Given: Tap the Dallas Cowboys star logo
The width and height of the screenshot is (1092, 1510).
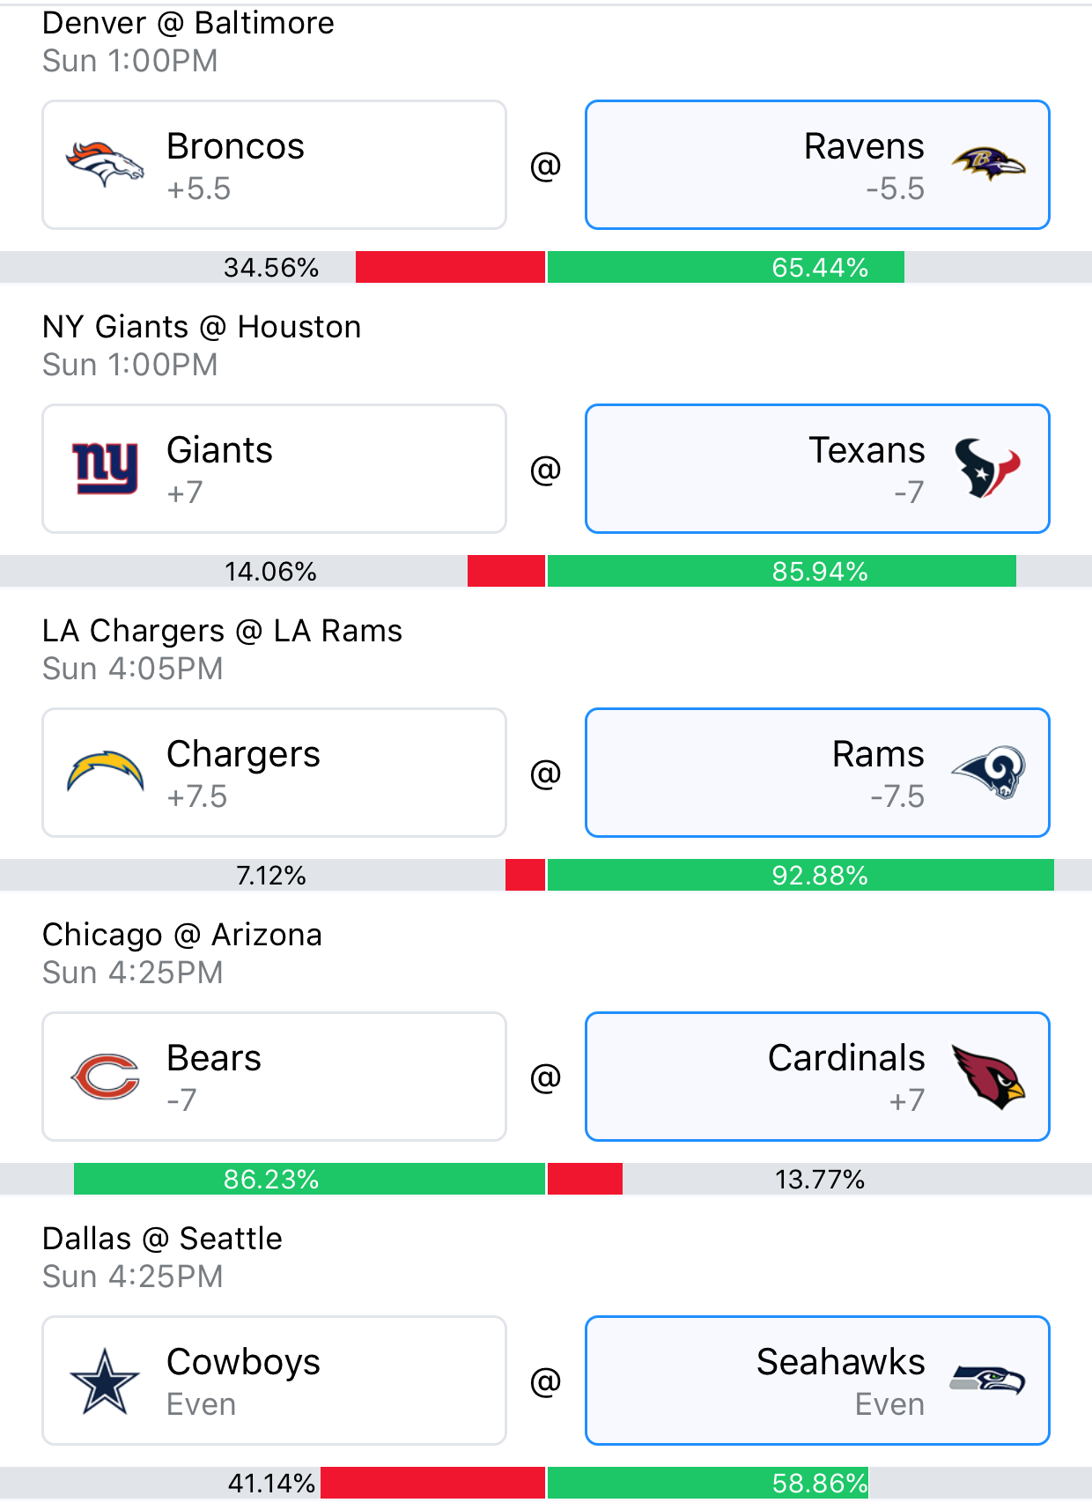Looking at the screenshot, I should pos(105,1381).
